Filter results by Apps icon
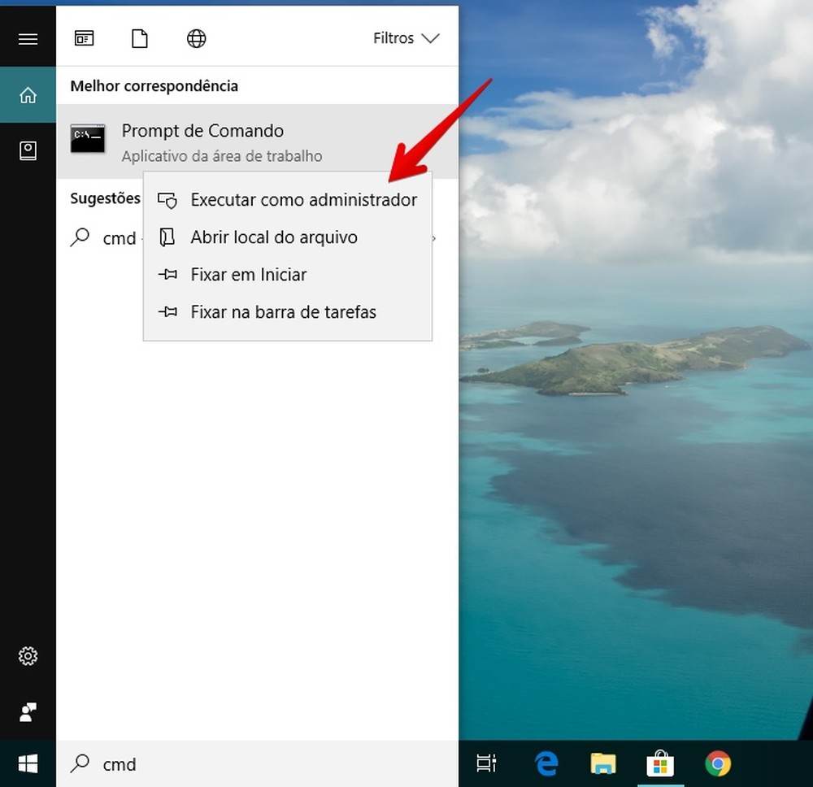Screen dimensions: 813x787 pyautogui.click(x=84, y=38)
